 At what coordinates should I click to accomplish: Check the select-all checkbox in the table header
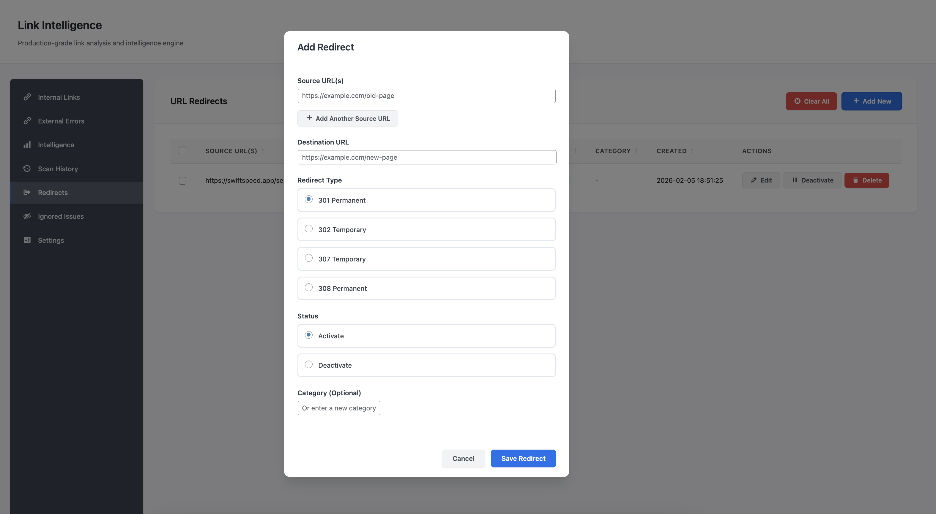coord(183,150)
